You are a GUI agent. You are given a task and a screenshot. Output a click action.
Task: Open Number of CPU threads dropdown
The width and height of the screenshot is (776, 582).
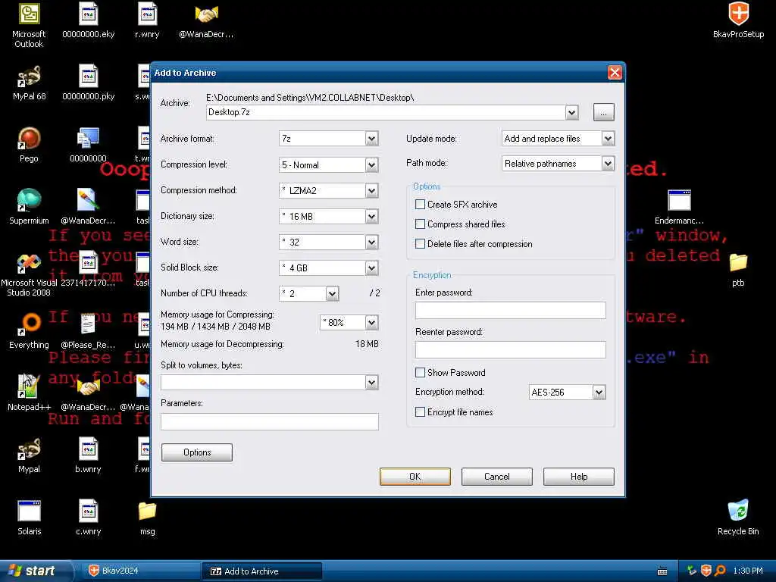click(332, 293)
